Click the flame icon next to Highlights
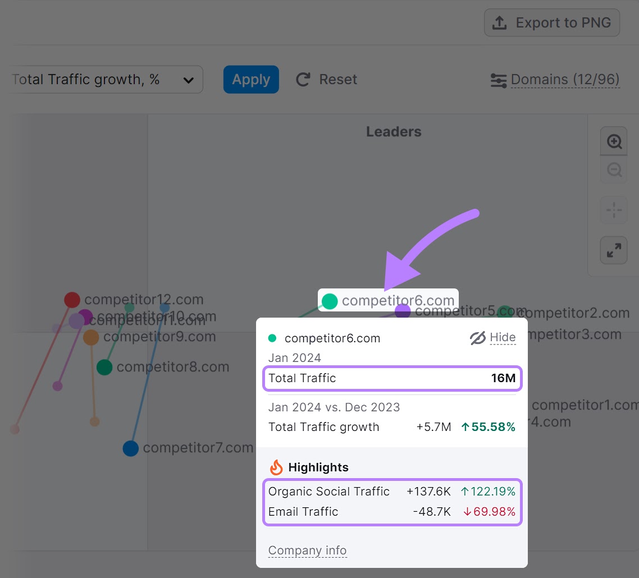Image resolution: width=639 pixels, height=578 pixels. [276, 467]
